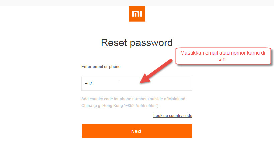
Task: Click the red arrow's pointed head
Action: click(142, 82)
